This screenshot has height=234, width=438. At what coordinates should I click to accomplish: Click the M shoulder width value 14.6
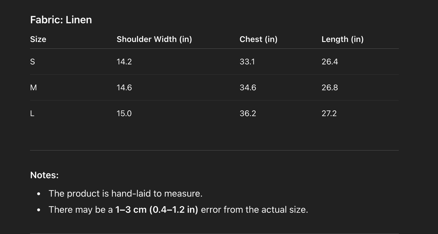[124, 88]
